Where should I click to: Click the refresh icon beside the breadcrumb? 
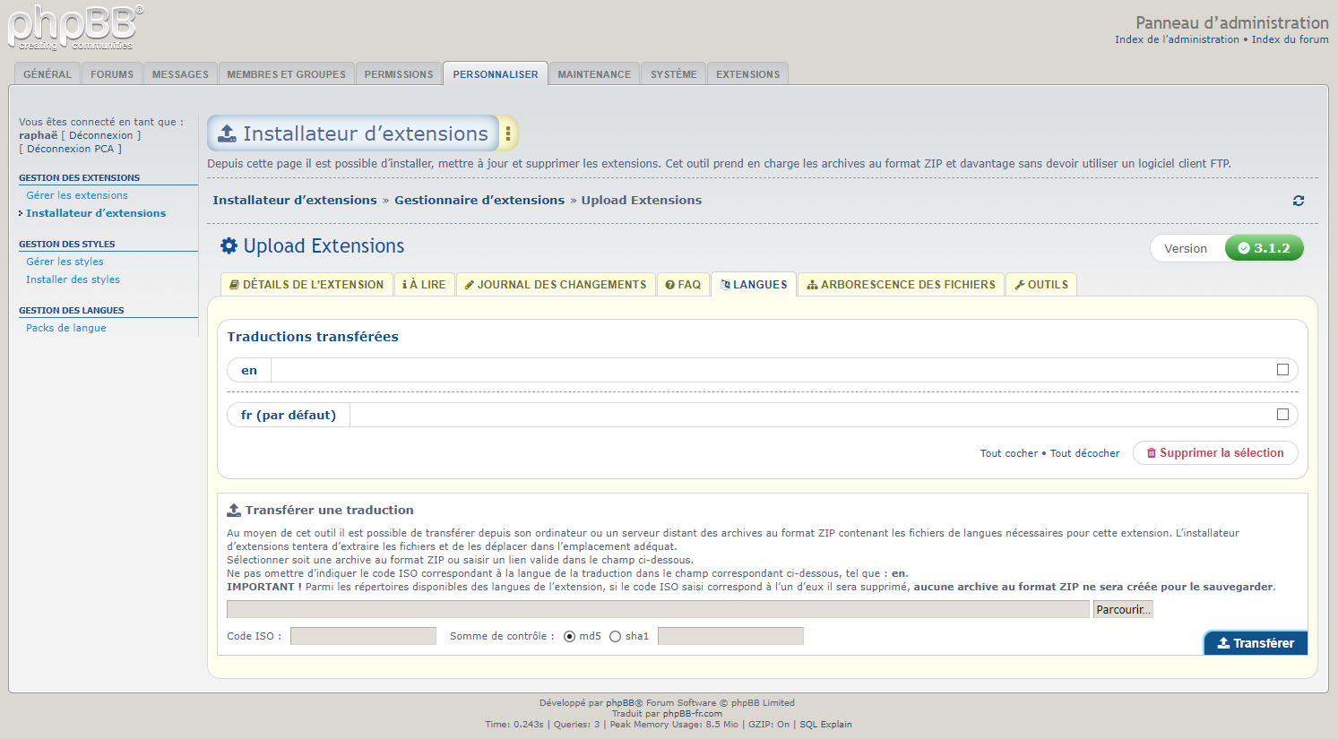click(1298, 201)
